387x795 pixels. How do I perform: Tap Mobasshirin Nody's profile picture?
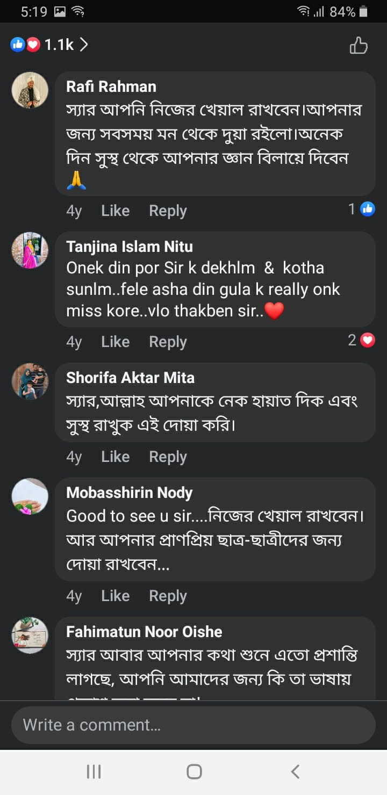(x=30, y=496)
